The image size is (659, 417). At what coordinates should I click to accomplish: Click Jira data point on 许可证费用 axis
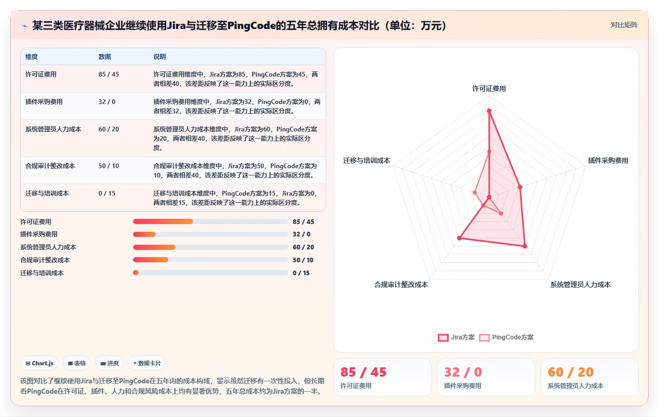pos(489,111)
